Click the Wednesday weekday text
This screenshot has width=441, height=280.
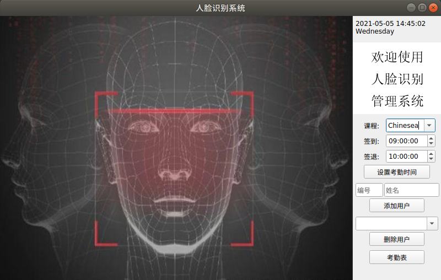click(x=375, y=31)
